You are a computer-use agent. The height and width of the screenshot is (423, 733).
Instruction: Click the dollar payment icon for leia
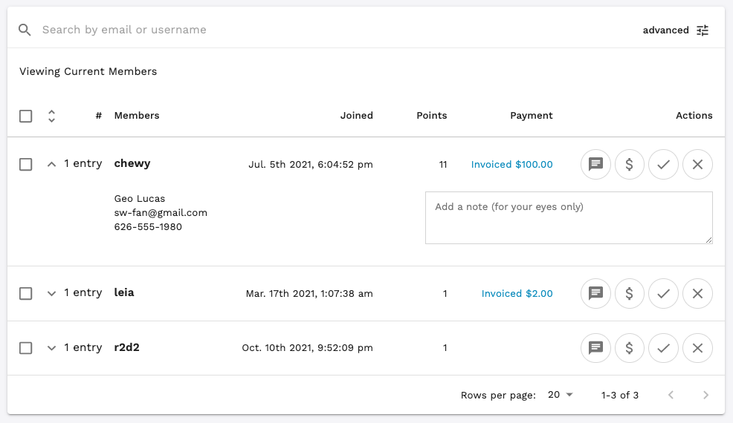[x=630, y=294]
